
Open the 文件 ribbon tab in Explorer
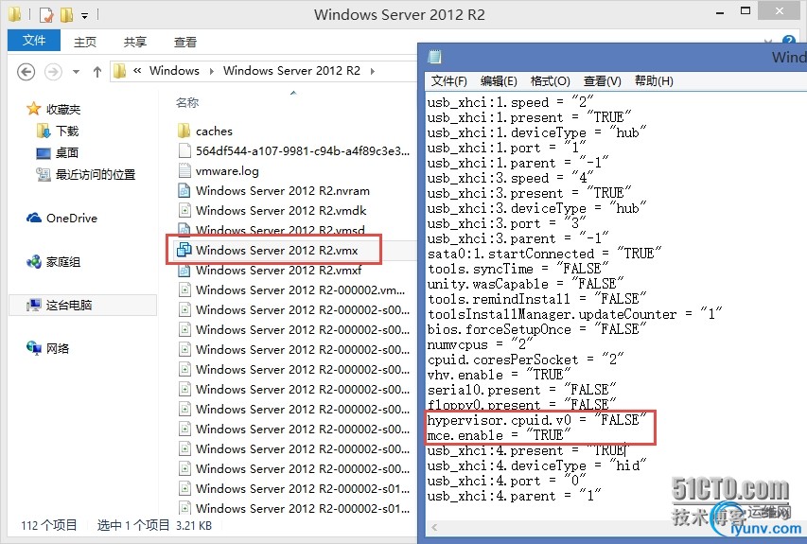(34, 41)
